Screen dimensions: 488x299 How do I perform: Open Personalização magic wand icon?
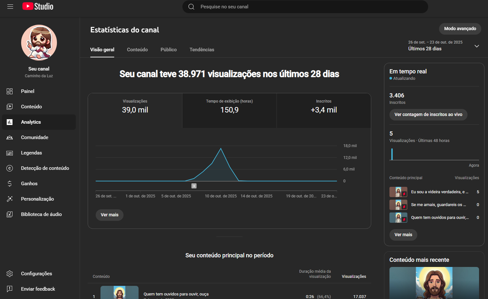[x=10, y=199]
